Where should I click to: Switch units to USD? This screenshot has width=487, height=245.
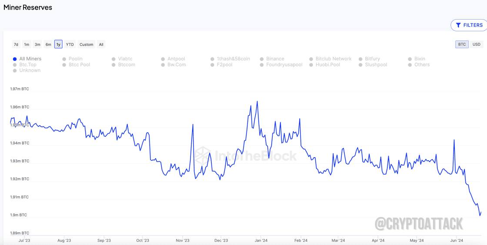coord(477,44)
